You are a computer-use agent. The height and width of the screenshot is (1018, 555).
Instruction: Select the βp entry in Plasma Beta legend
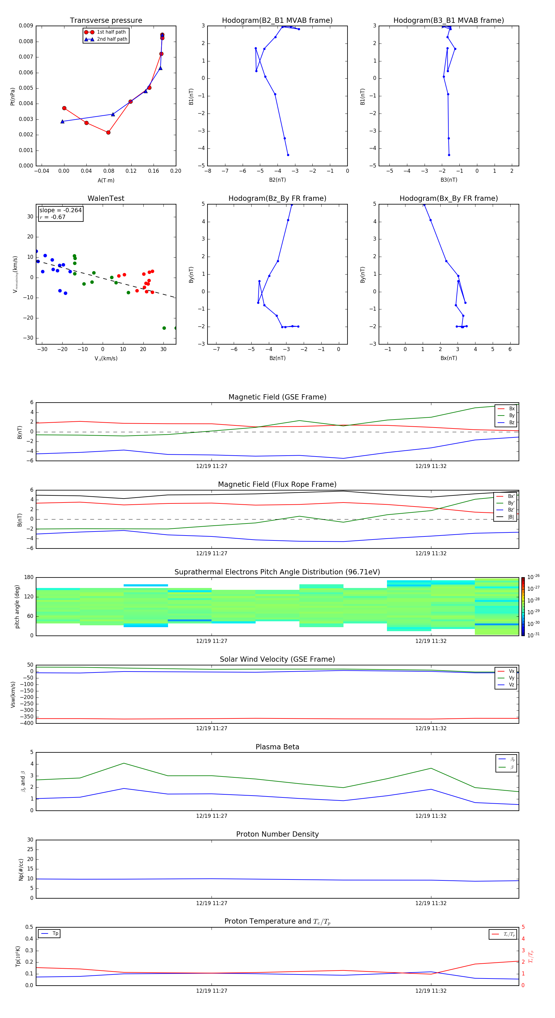(x=506, y=759)
